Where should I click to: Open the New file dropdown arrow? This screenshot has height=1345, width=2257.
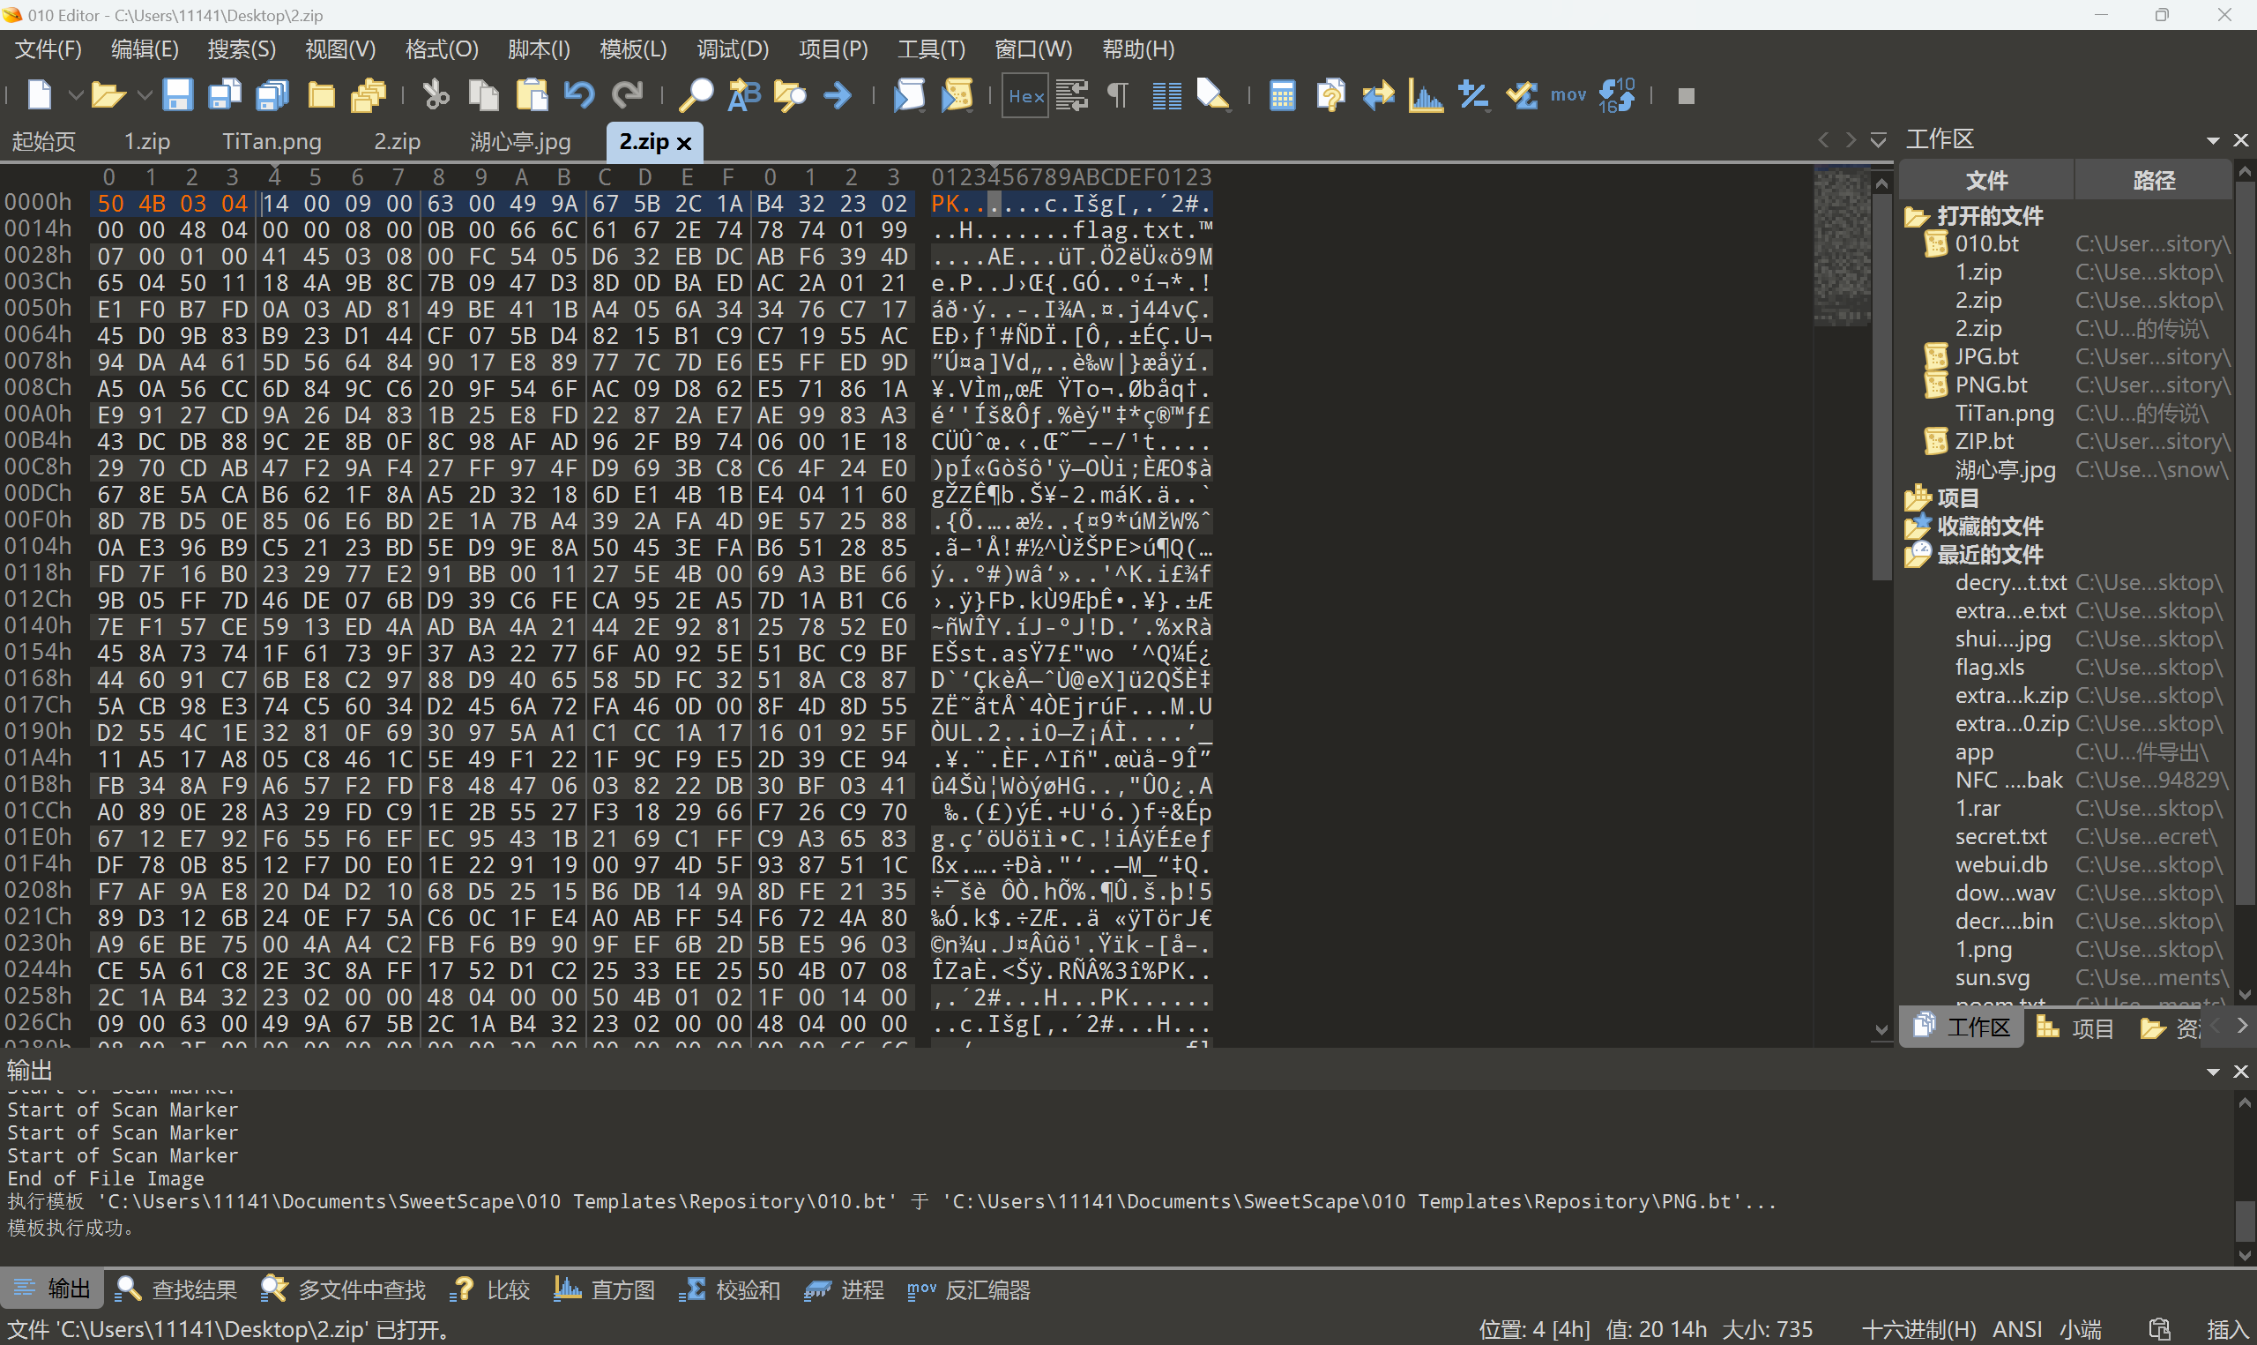[x=76, y=95]
